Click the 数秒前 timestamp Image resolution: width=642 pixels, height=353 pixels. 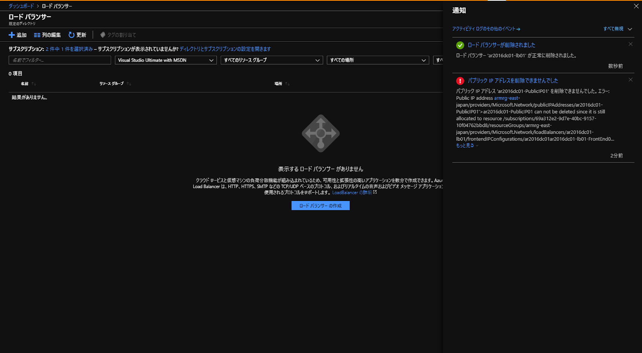(616, 66)
